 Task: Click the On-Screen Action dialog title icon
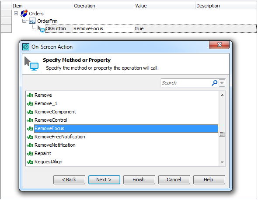click(x=26, y=47)
